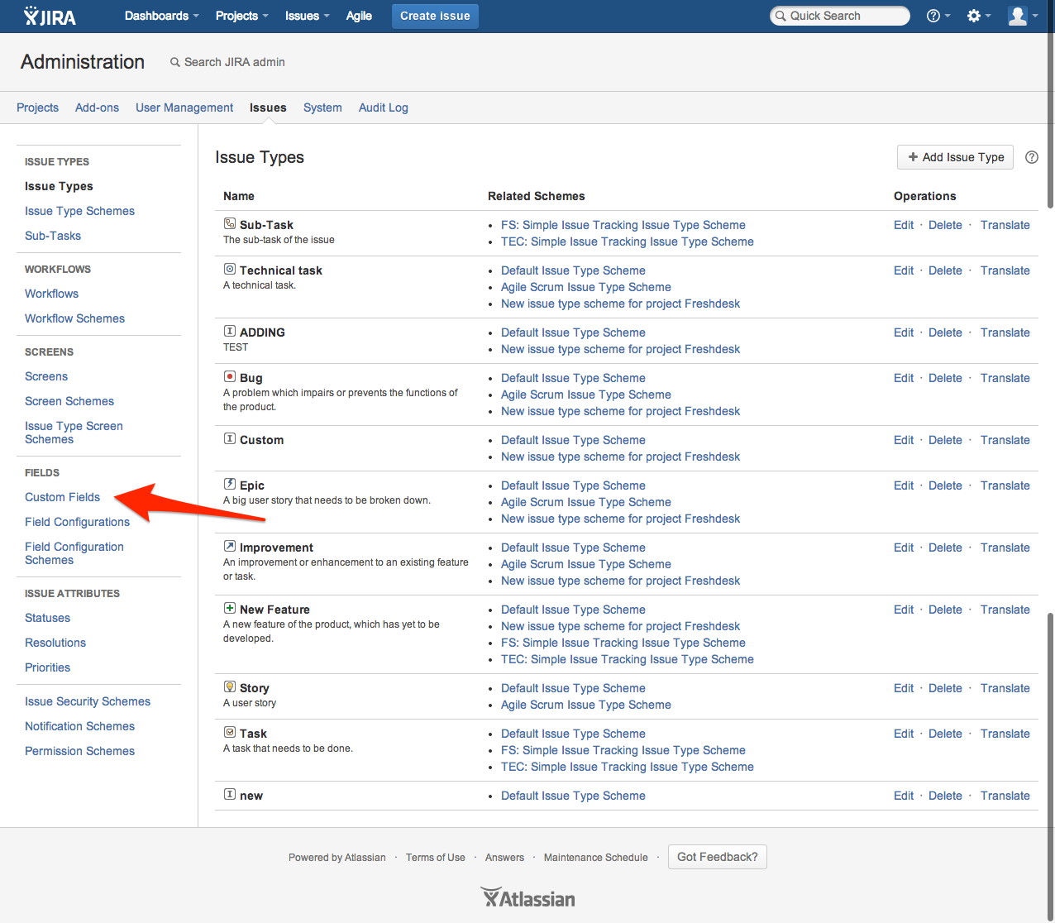Click the New Feature plus icon
This screenshot has height=923, width=1055.
[x=230, y=609]
